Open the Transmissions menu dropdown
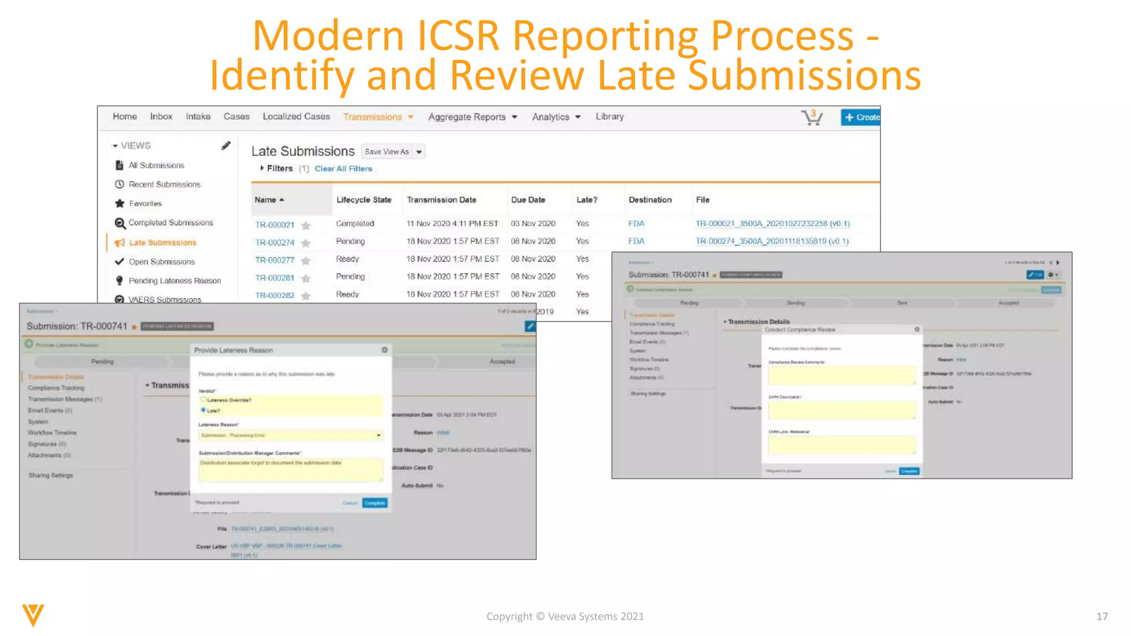Screen dimensions: 1131x636 tap(411, 117)
